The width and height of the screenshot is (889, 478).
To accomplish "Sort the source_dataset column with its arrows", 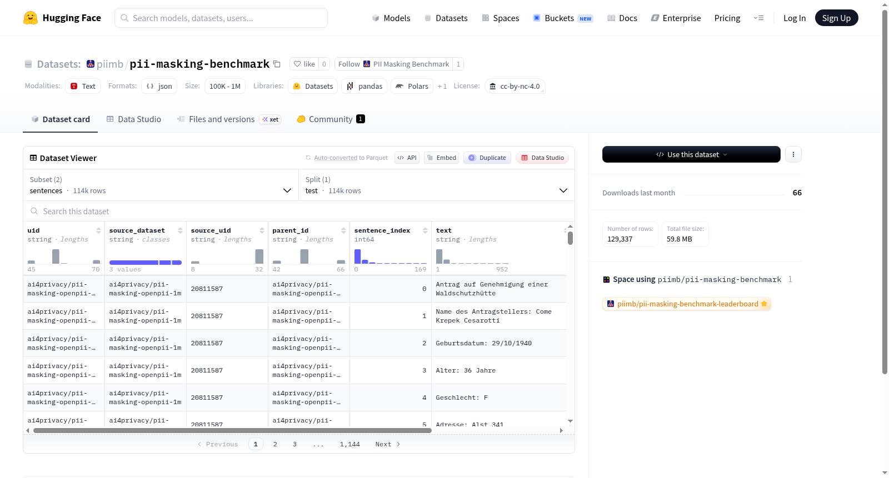I will tap(180, 230).
